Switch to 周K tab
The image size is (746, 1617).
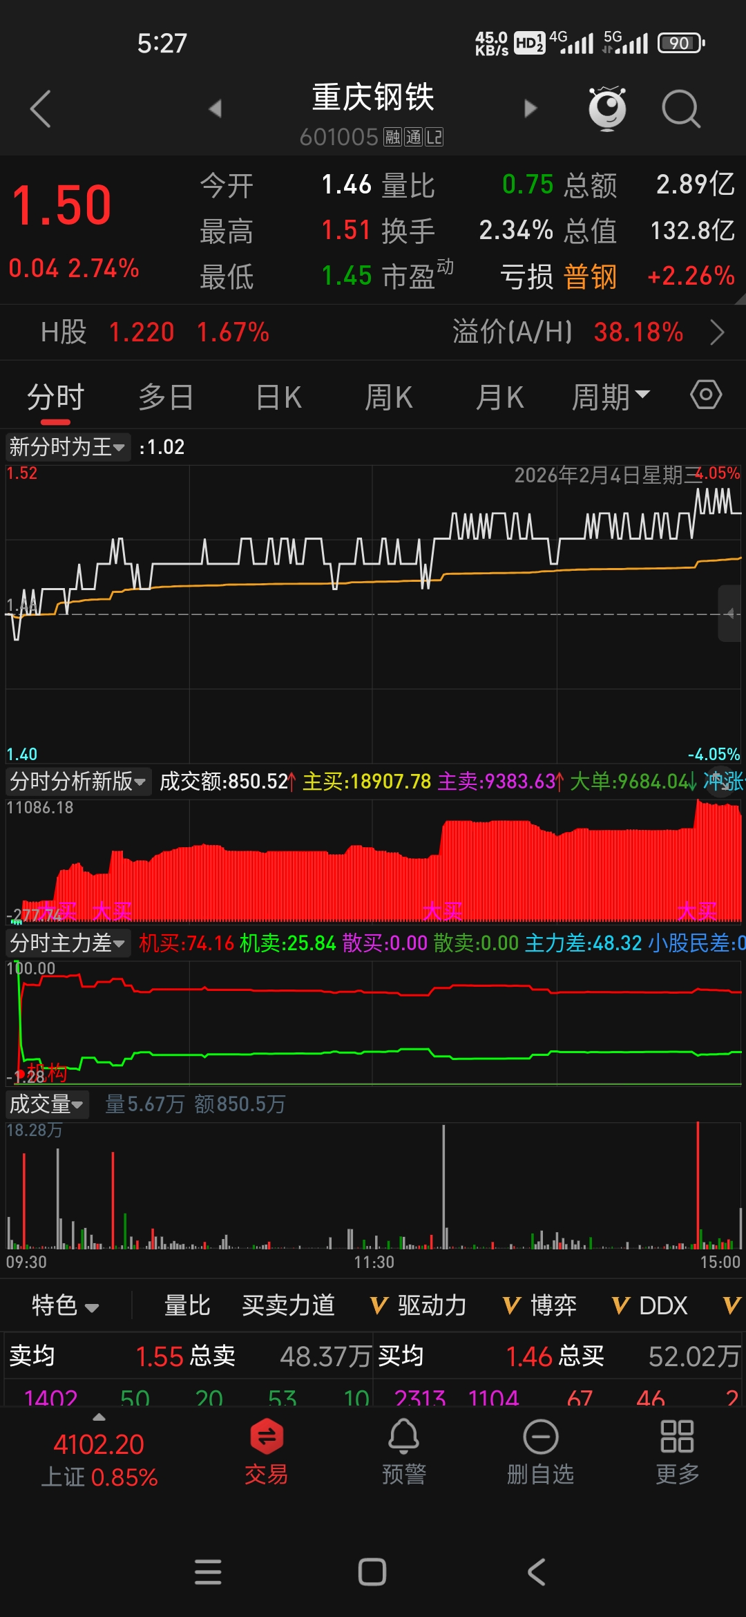click(389, 397)
